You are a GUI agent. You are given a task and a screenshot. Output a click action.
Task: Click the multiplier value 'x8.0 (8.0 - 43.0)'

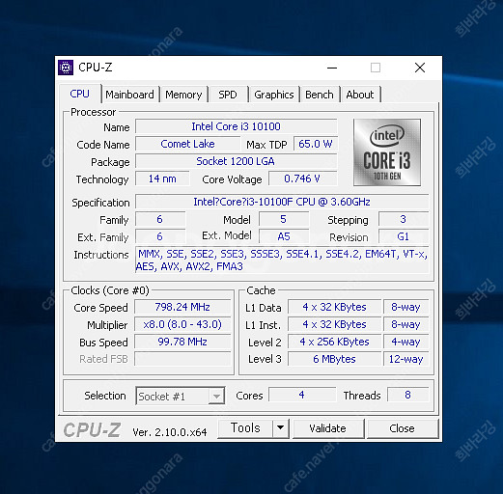(182, 324)
